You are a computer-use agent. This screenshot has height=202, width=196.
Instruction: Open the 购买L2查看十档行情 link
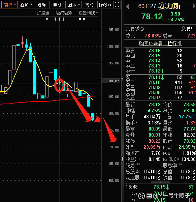(160, 44)
